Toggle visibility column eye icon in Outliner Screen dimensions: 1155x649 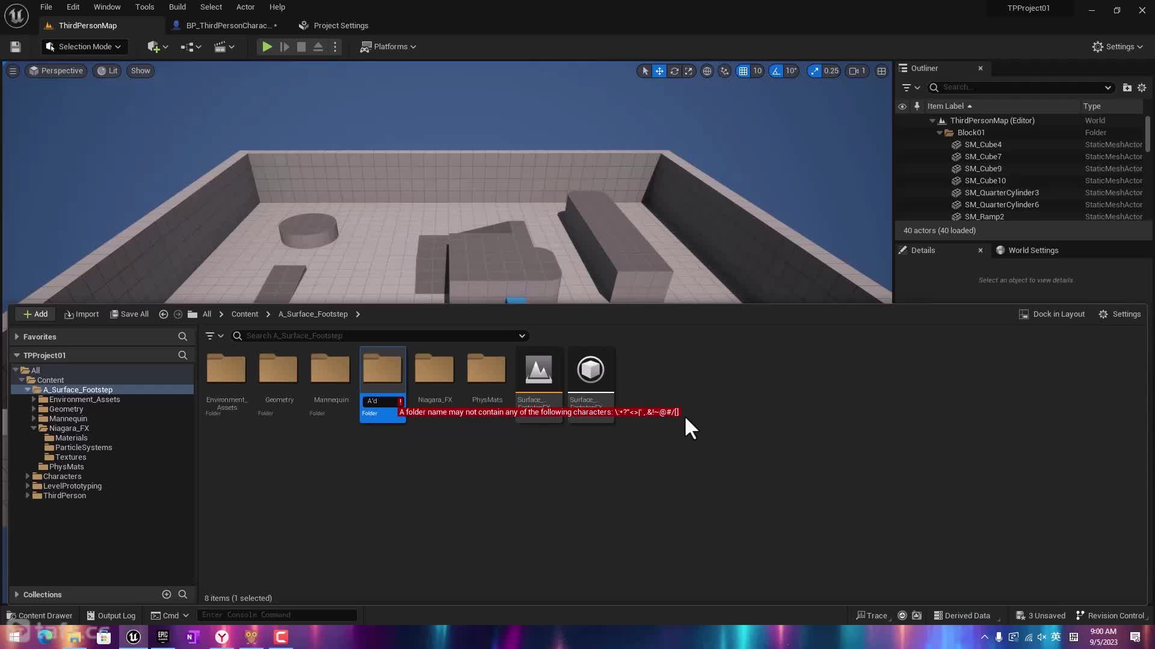point(902,106)
